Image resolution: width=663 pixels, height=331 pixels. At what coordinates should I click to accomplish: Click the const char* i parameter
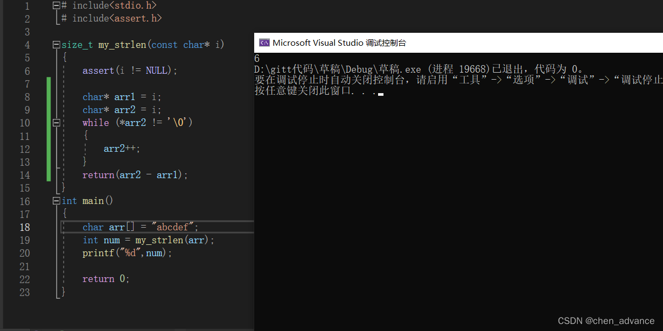(186, 45)
